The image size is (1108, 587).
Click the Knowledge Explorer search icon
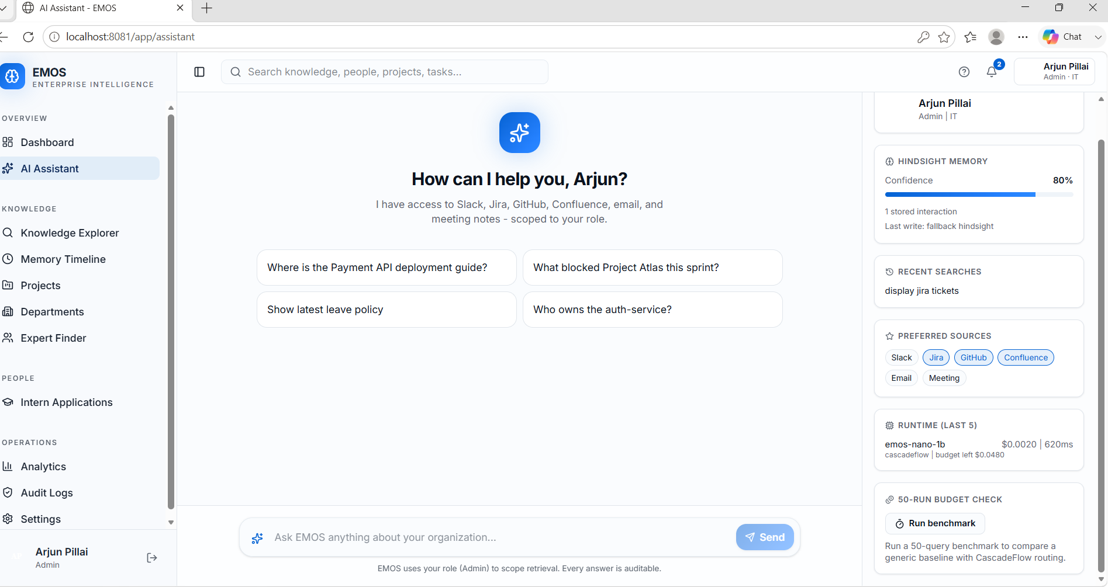[x=8, y=232]
